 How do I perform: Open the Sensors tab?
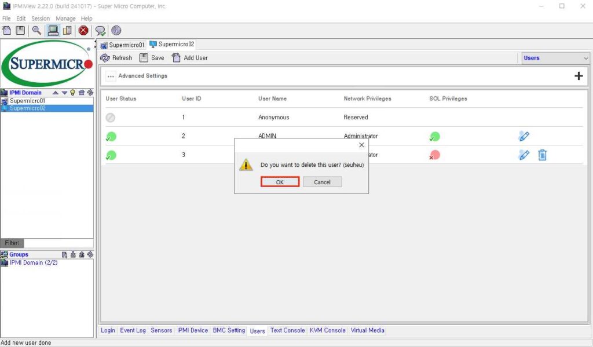(x=162, y=330)
